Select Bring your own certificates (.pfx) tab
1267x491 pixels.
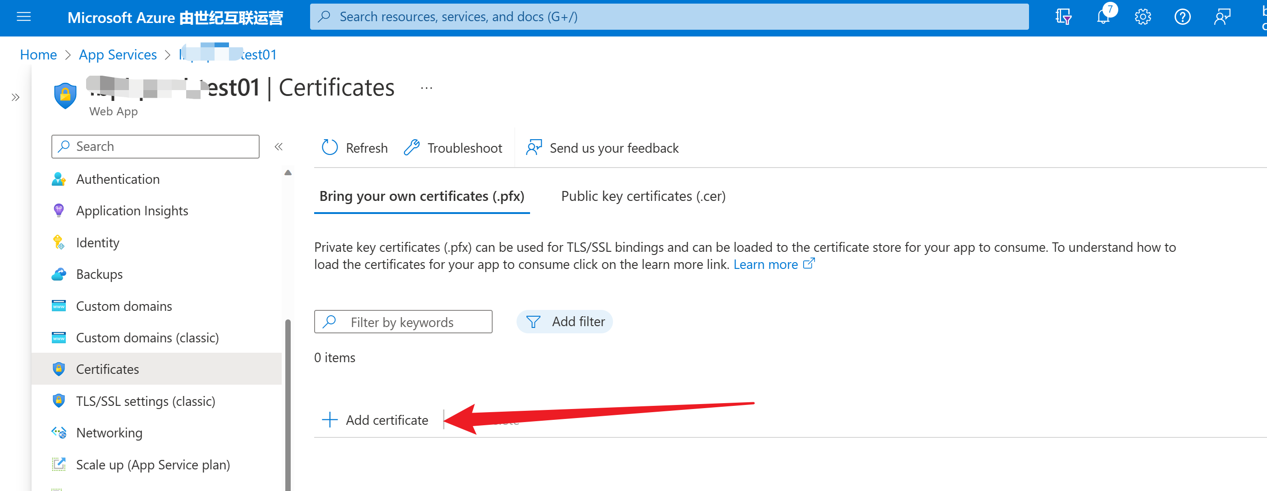tap(421, 196)
